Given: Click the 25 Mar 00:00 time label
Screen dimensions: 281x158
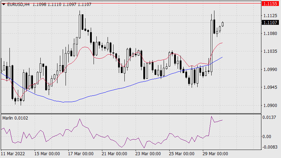Looking at the screenshot, I should 181,154.
